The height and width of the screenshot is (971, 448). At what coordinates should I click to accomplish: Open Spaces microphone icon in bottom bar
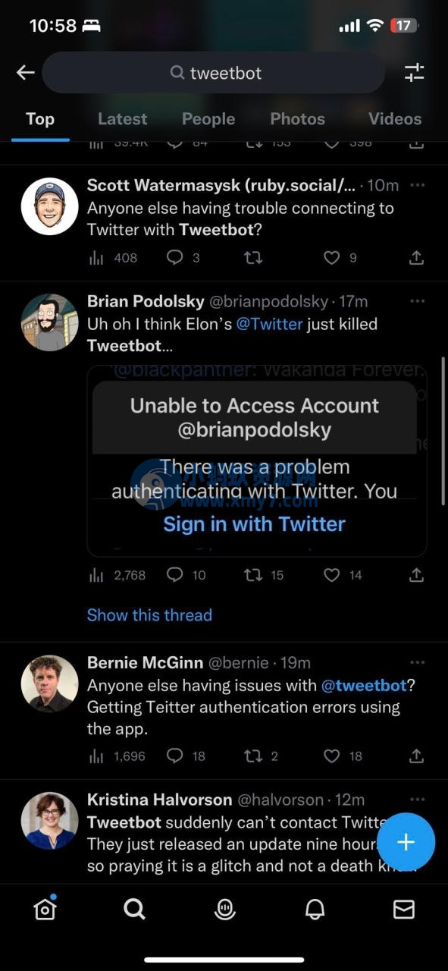(224, 910)
